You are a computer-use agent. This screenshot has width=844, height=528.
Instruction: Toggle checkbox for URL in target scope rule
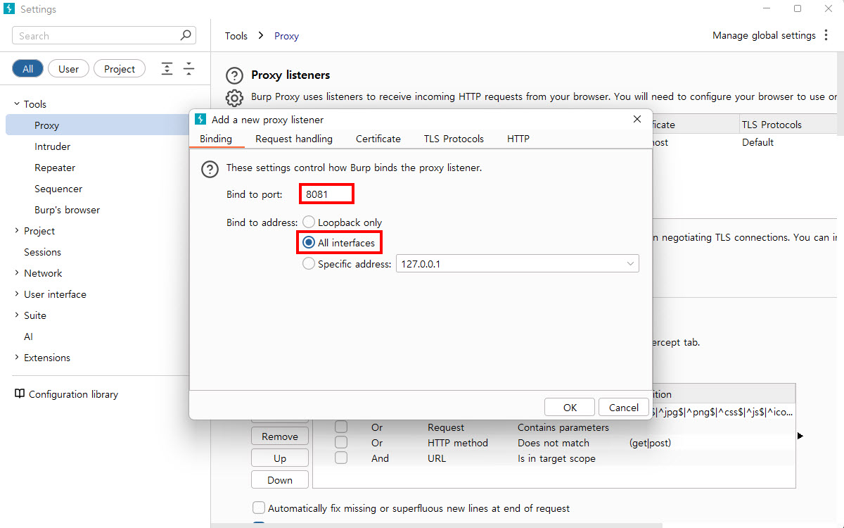[x=341, y=458]
